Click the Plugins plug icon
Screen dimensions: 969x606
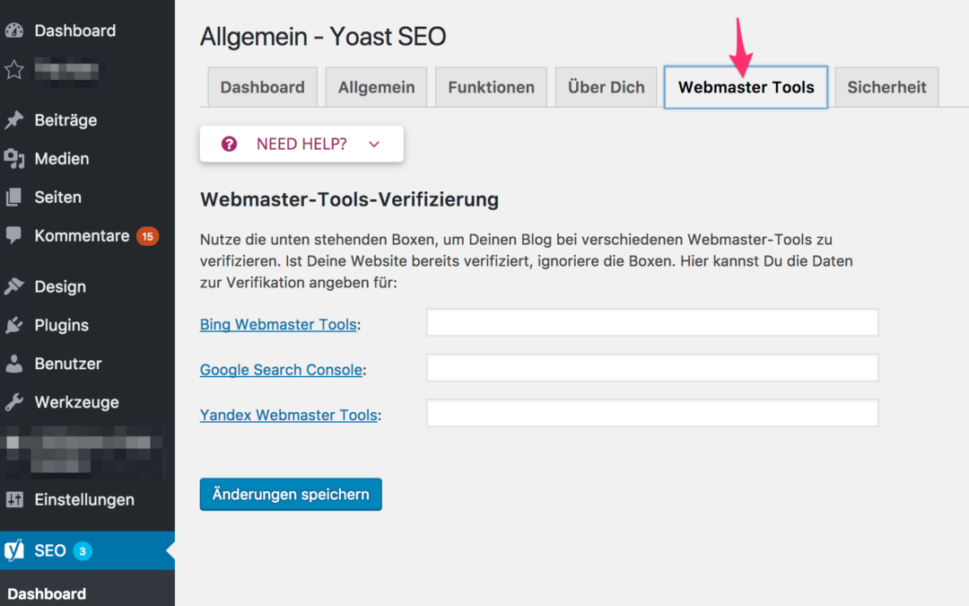14,326
